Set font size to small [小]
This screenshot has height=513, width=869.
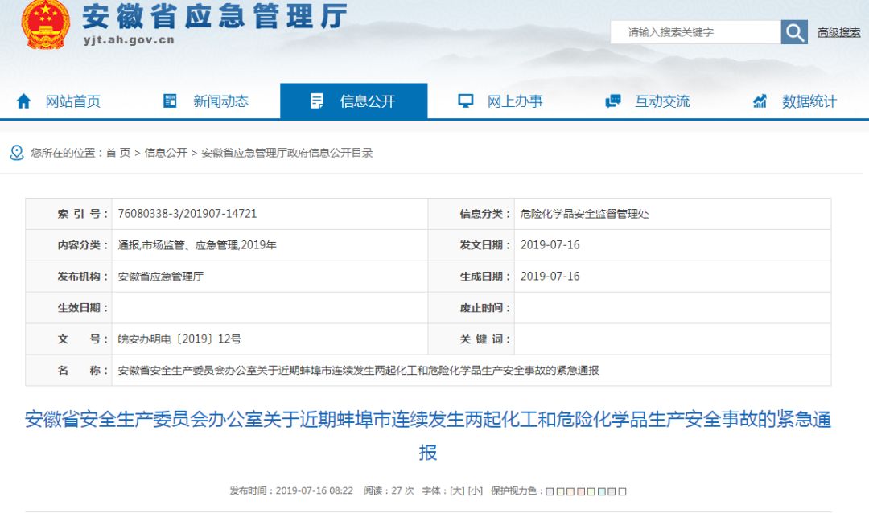point(476,490)
